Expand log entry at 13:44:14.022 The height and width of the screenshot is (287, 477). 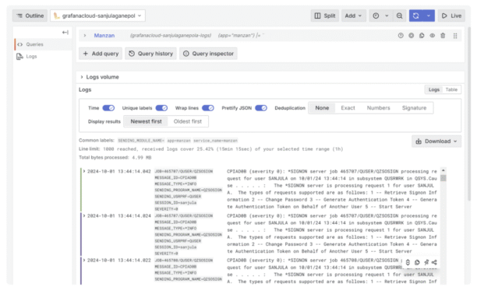pos(84,261)
